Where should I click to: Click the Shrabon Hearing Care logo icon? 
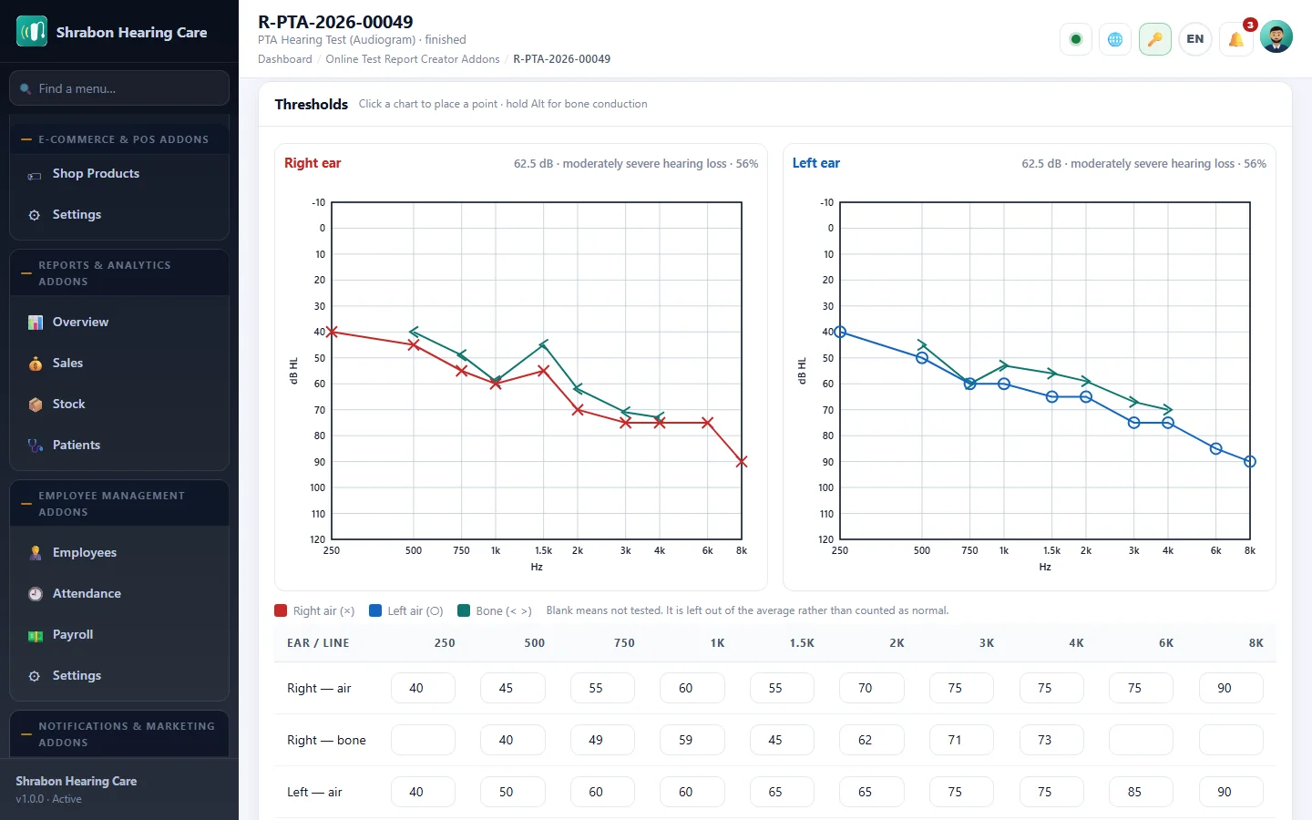pyautogui.click(x=32, y=32)
